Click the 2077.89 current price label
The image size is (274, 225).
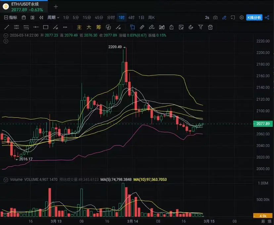pyautogui.click(x=263, y=124)
